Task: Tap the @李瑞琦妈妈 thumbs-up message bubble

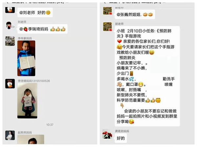Action: click(42, 29)
